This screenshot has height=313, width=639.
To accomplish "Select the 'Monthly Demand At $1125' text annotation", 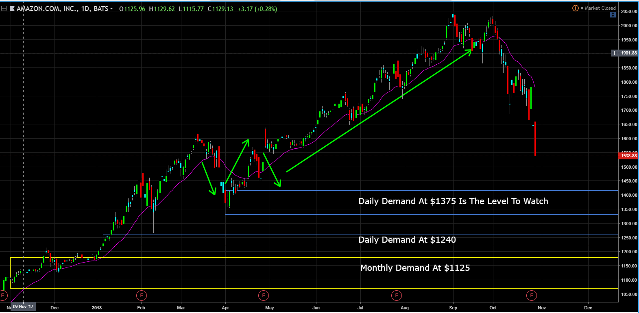I will [x=415, y=268].
